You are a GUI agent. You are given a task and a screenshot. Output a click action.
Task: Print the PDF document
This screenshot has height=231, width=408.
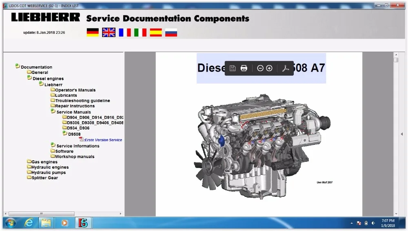pos(244,68)
